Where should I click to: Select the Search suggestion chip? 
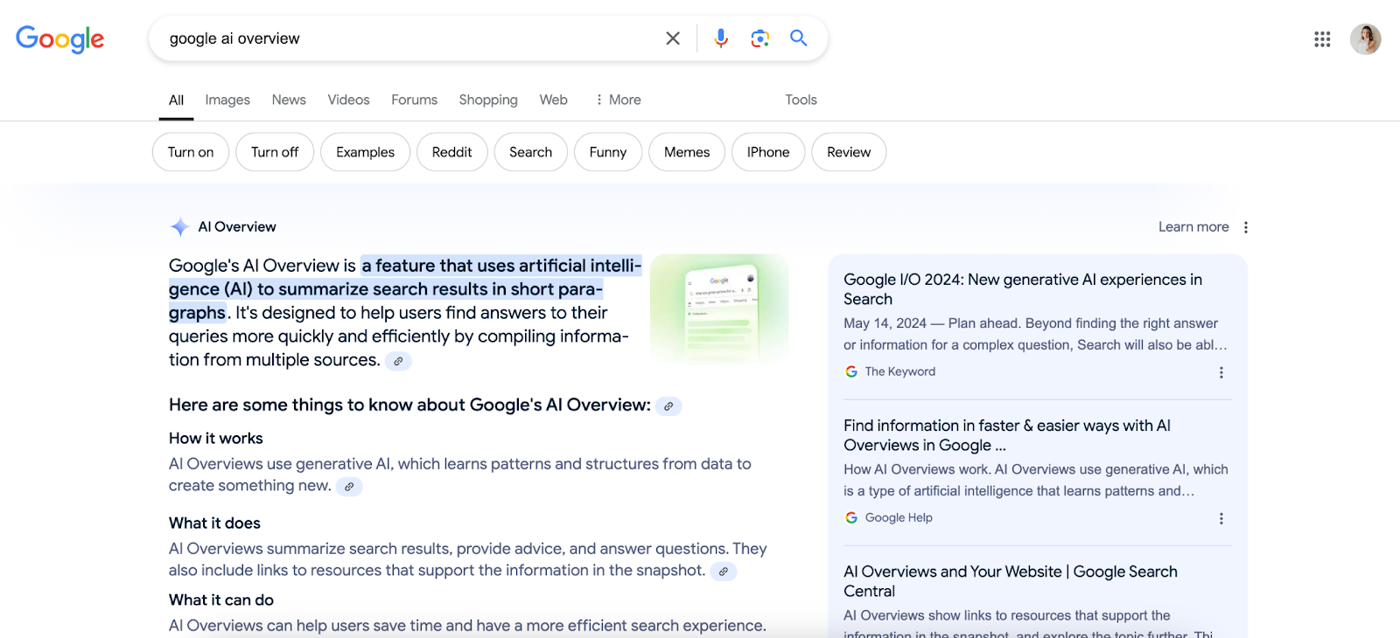(531, 152)
